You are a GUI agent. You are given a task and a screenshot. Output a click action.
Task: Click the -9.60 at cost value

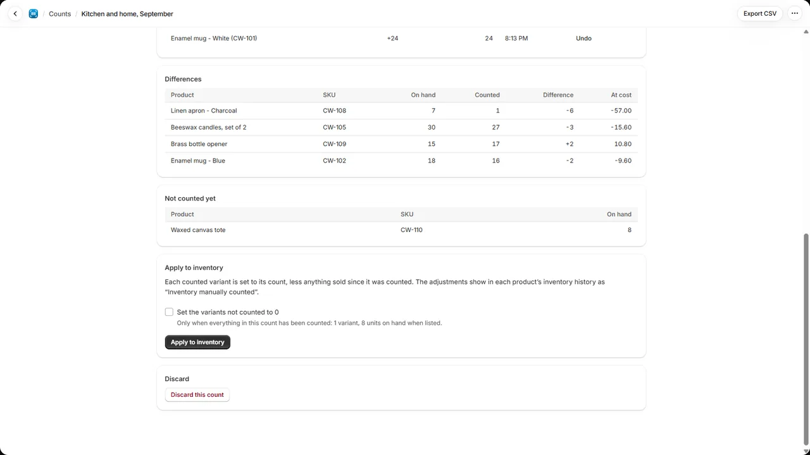(x=623, y=161)
